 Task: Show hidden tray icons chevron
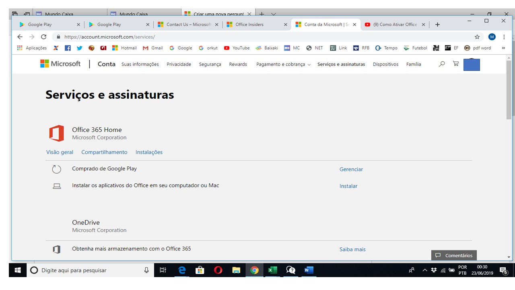tap(424, 270)
